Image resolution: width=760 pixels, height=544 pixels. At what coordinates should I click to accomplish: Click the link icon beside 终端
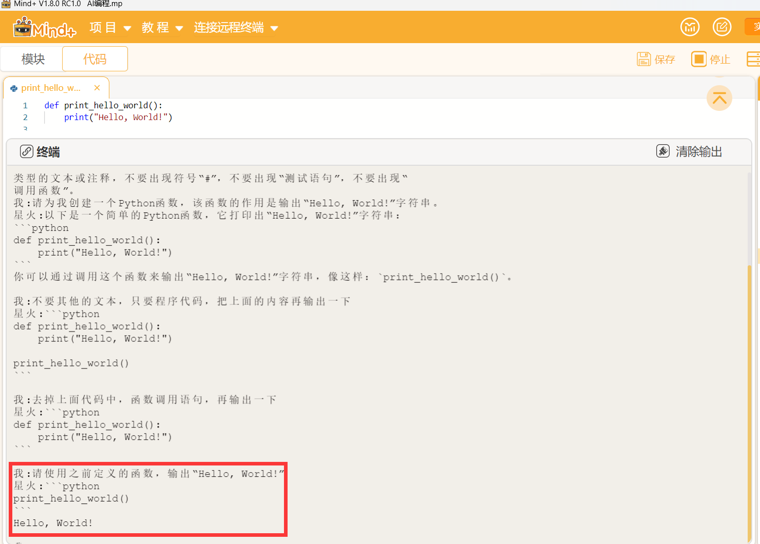[x=27, y=151]
